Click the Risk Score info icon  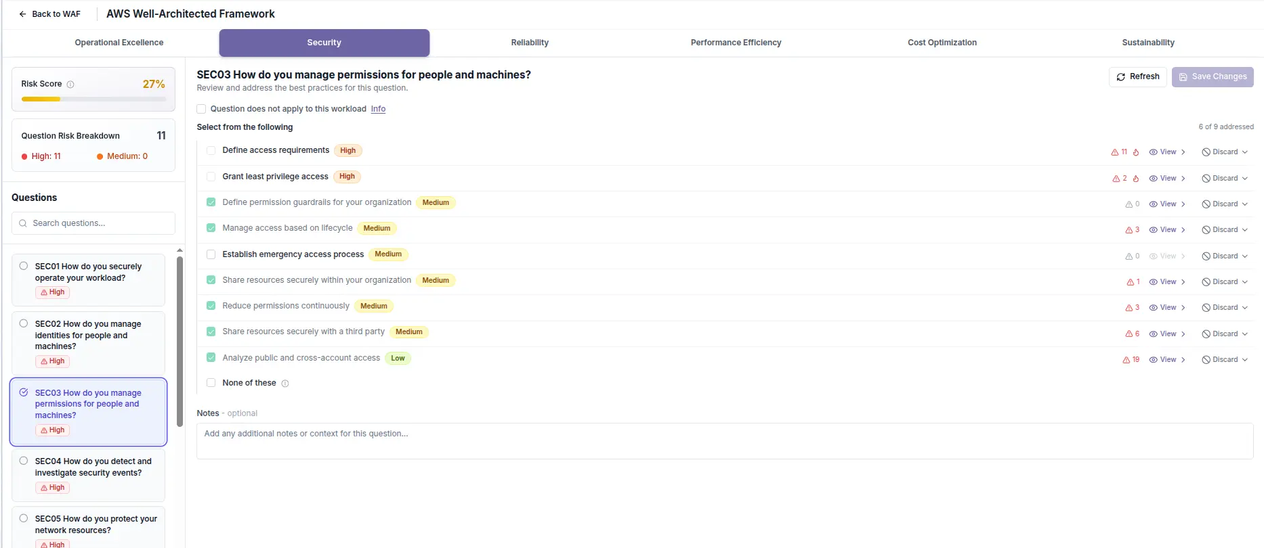(70, 85)
